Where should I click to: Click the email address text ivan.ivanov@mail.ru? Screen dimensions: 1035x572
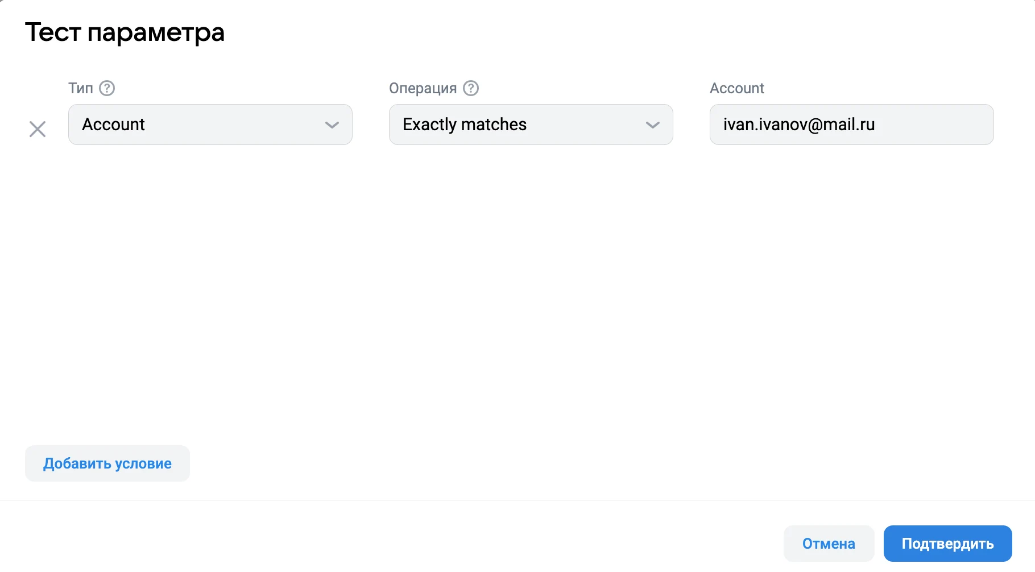click(799, 125)
